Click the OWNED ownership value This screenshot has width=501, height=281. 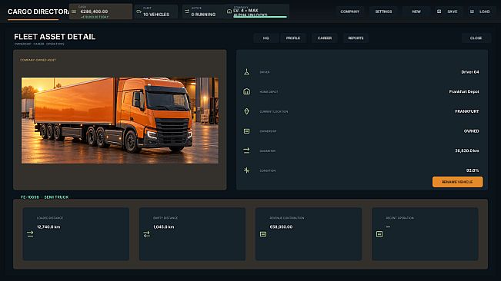pyautogui.click(x=471, y=131)
